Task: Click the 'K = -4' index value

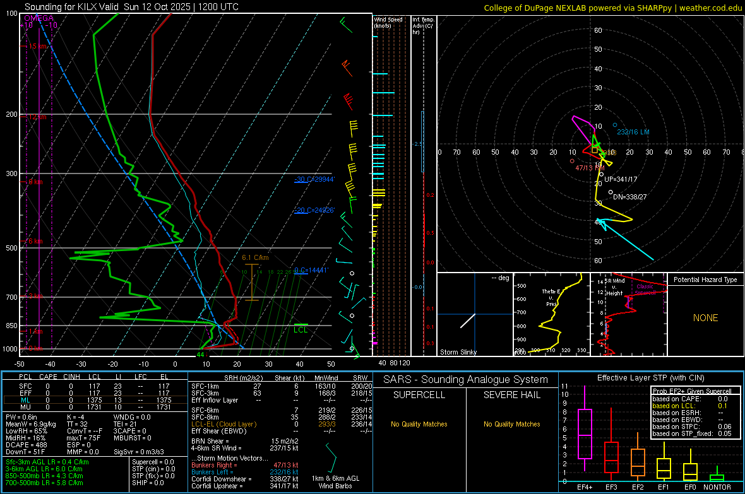Action: [76, 417]
